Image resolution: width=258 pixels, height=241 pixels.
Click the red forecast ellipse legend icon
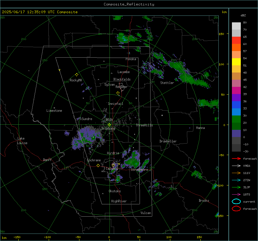236,209
